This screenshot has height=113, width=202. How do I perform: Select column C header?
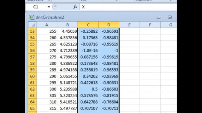88,25
